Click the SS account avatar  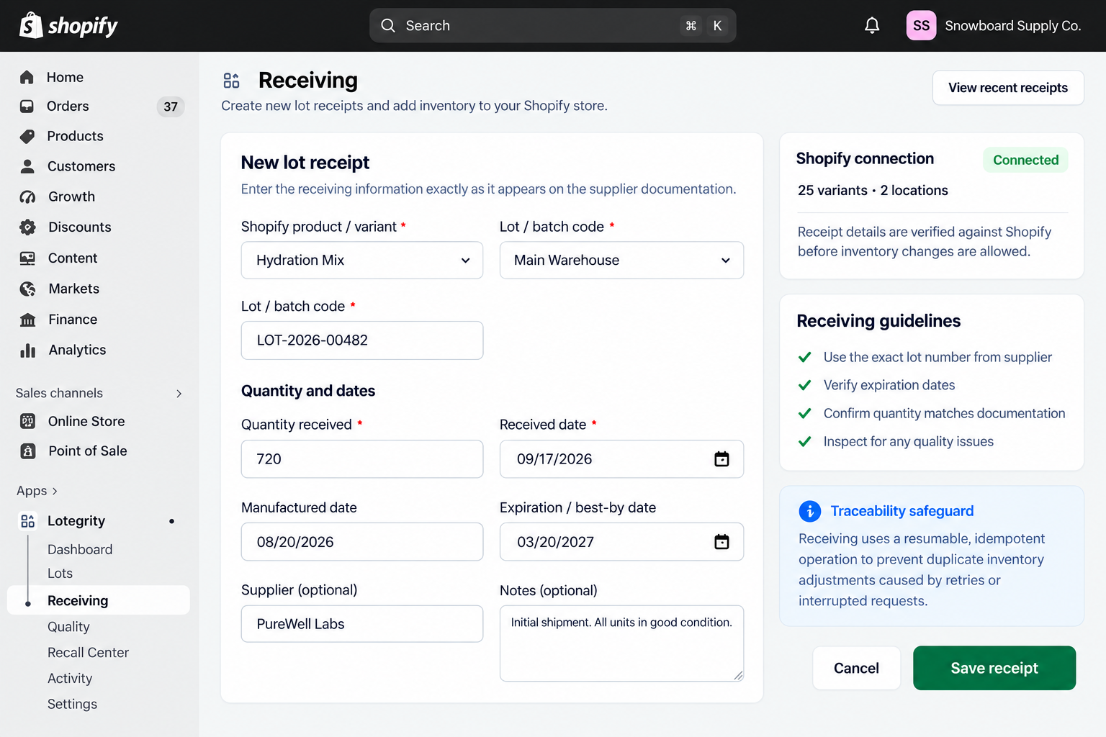(921, 25)
